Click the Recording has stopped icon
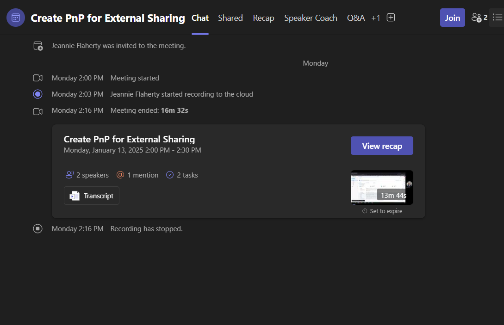 pyautogui.click(x=38, y=229)
